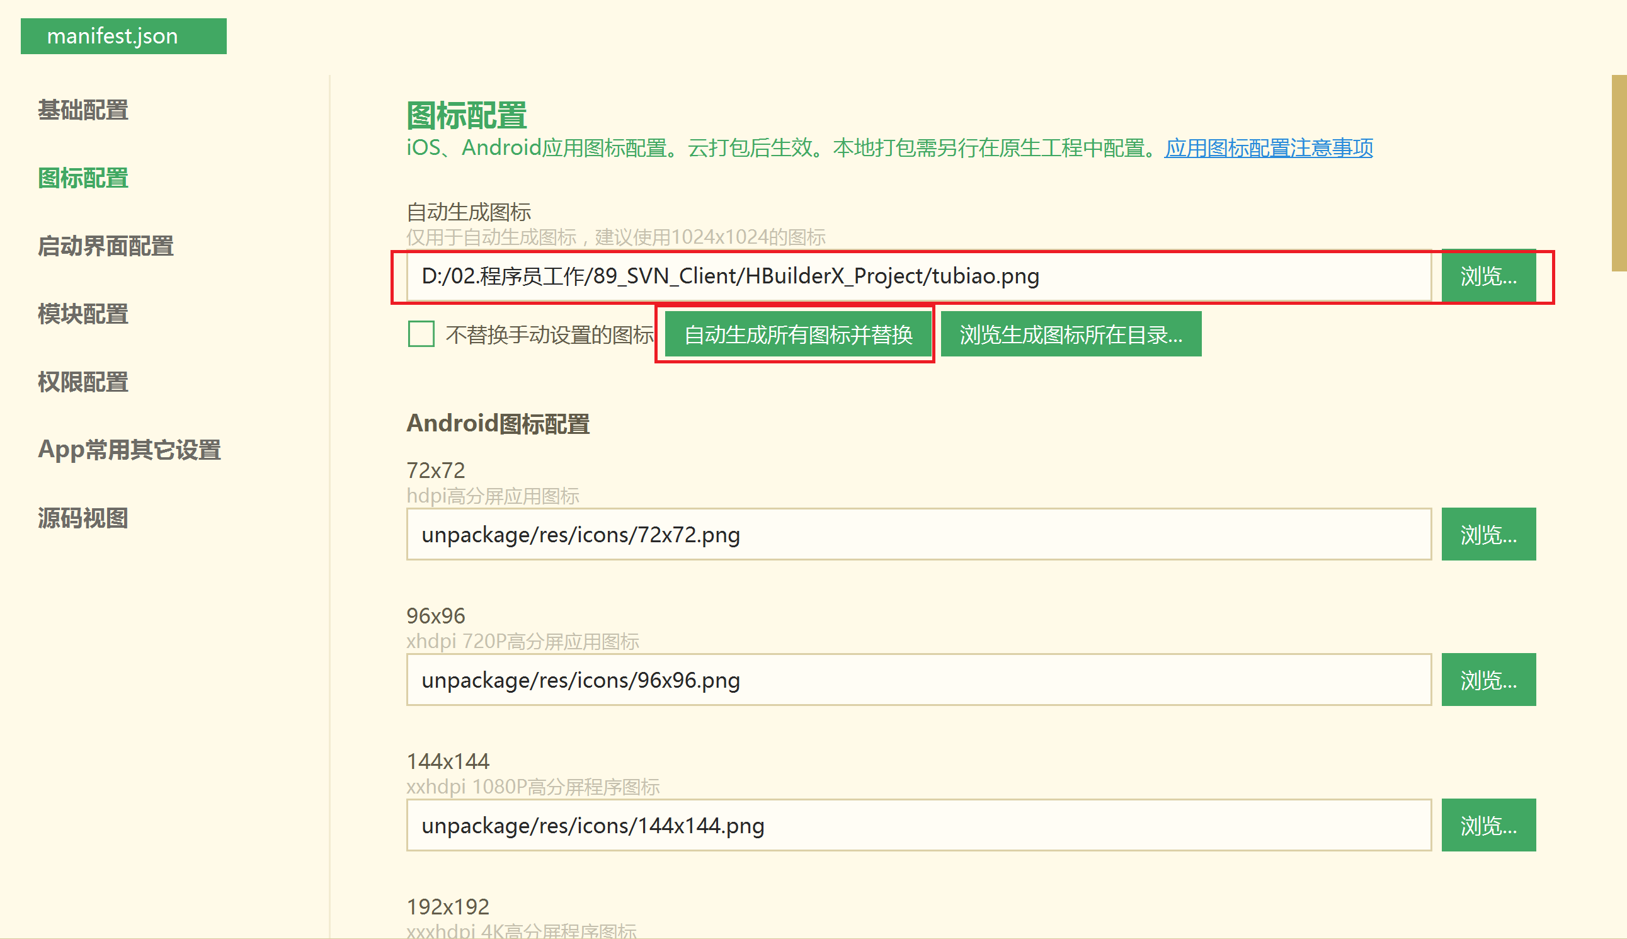Browse for the auto-generate source icon file
Viewport: 1627px width, 939px height.
(1488, 276)
